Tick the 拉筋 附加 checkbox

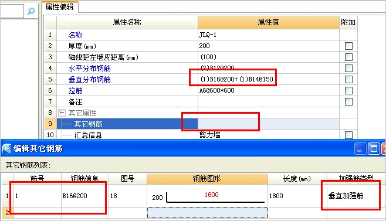tap(348, 90)
